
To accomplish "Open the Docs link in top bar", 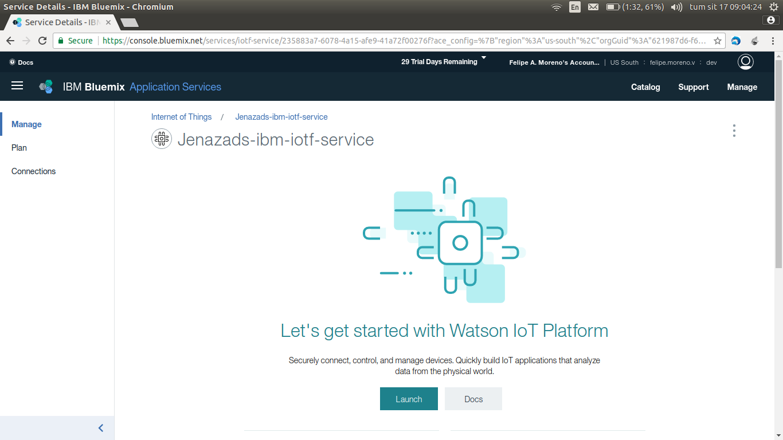I will [x=22, y=62].
